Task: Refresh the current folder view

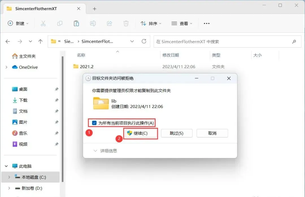Action: 144,41
